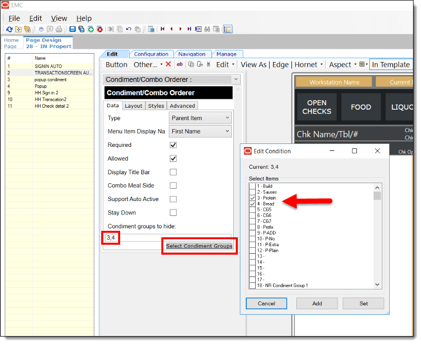Image resolution: width=421 pixels, height=344 pixels.
Task: Click the Print icon in toolbar
Action: 59,29
